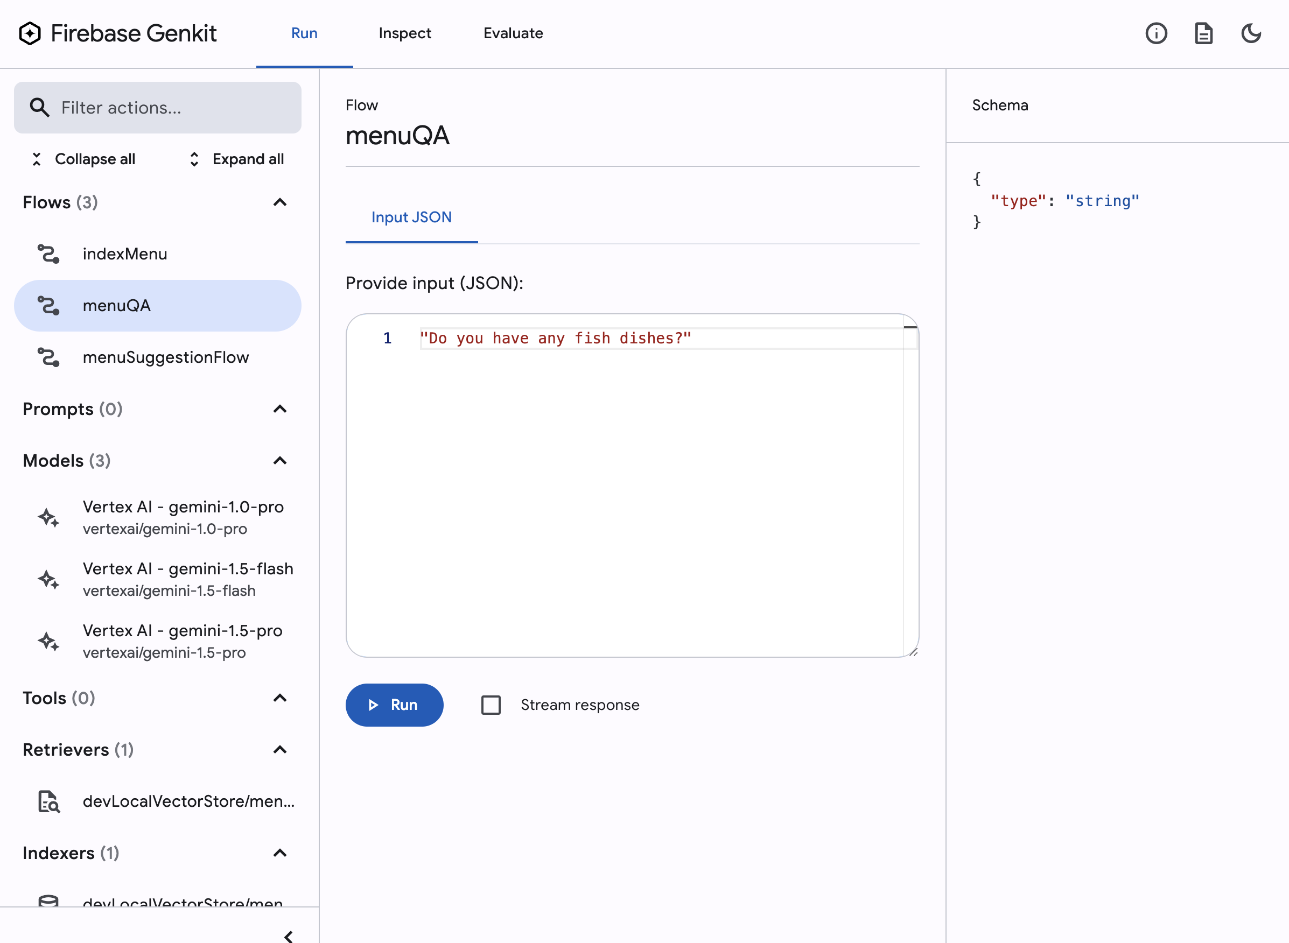The image size is (1289, 943).
Task: Open menuSuggestionFlow in sidebar
Action: click(x=158, y=357)
